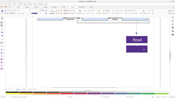Open the Format menu
This screenshot has width=175, height=98.
click(x=20, y=4)
